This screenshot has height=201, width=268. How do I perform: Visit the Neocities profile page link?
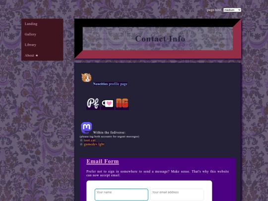(x=110, y=84)
